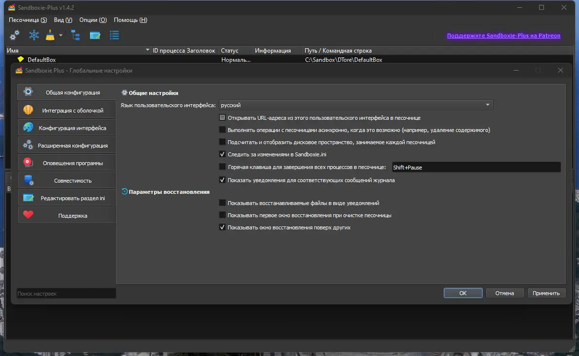Click the C:\Sandbox\DTore\DefaultBox path cell
The width and height of the screenshot is (579, 356).
coord(344,59)
